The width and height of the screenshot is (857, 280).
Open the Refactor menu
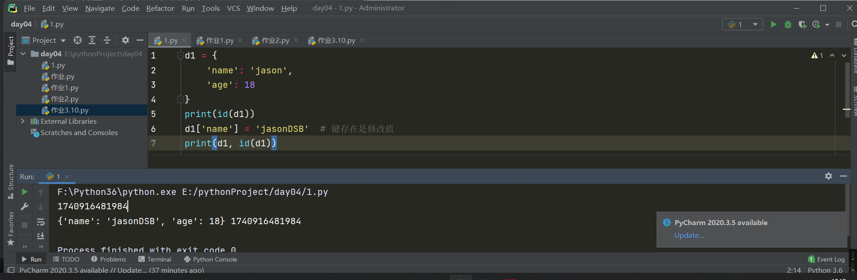[160, 8]
